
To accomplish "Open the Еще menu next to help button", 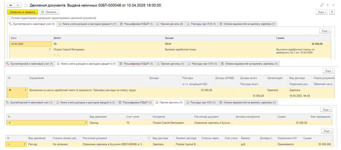I will 322,12.
